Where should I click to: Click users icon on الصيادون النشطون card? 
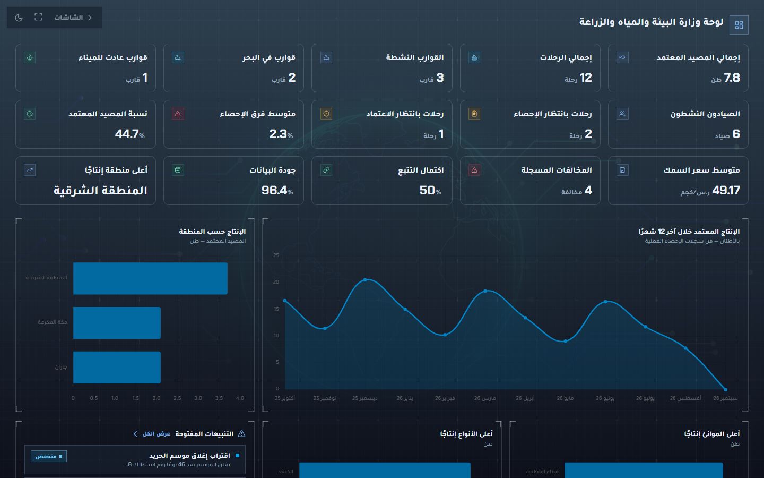click(622, 114)
